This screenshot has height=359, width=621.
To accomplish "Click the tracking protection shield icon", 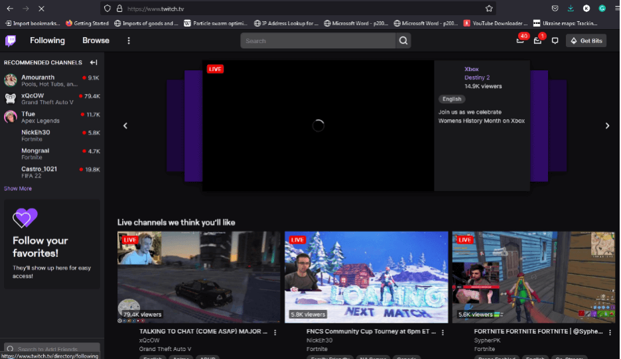I will [107, 9].
